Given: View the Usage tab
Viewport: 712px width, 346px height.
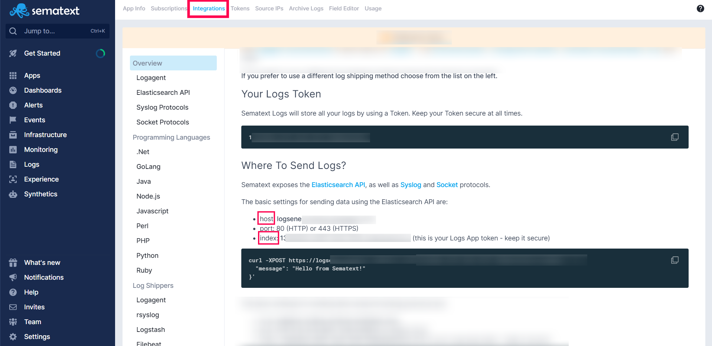Looking at the screenshot, I should coord(373,9).
